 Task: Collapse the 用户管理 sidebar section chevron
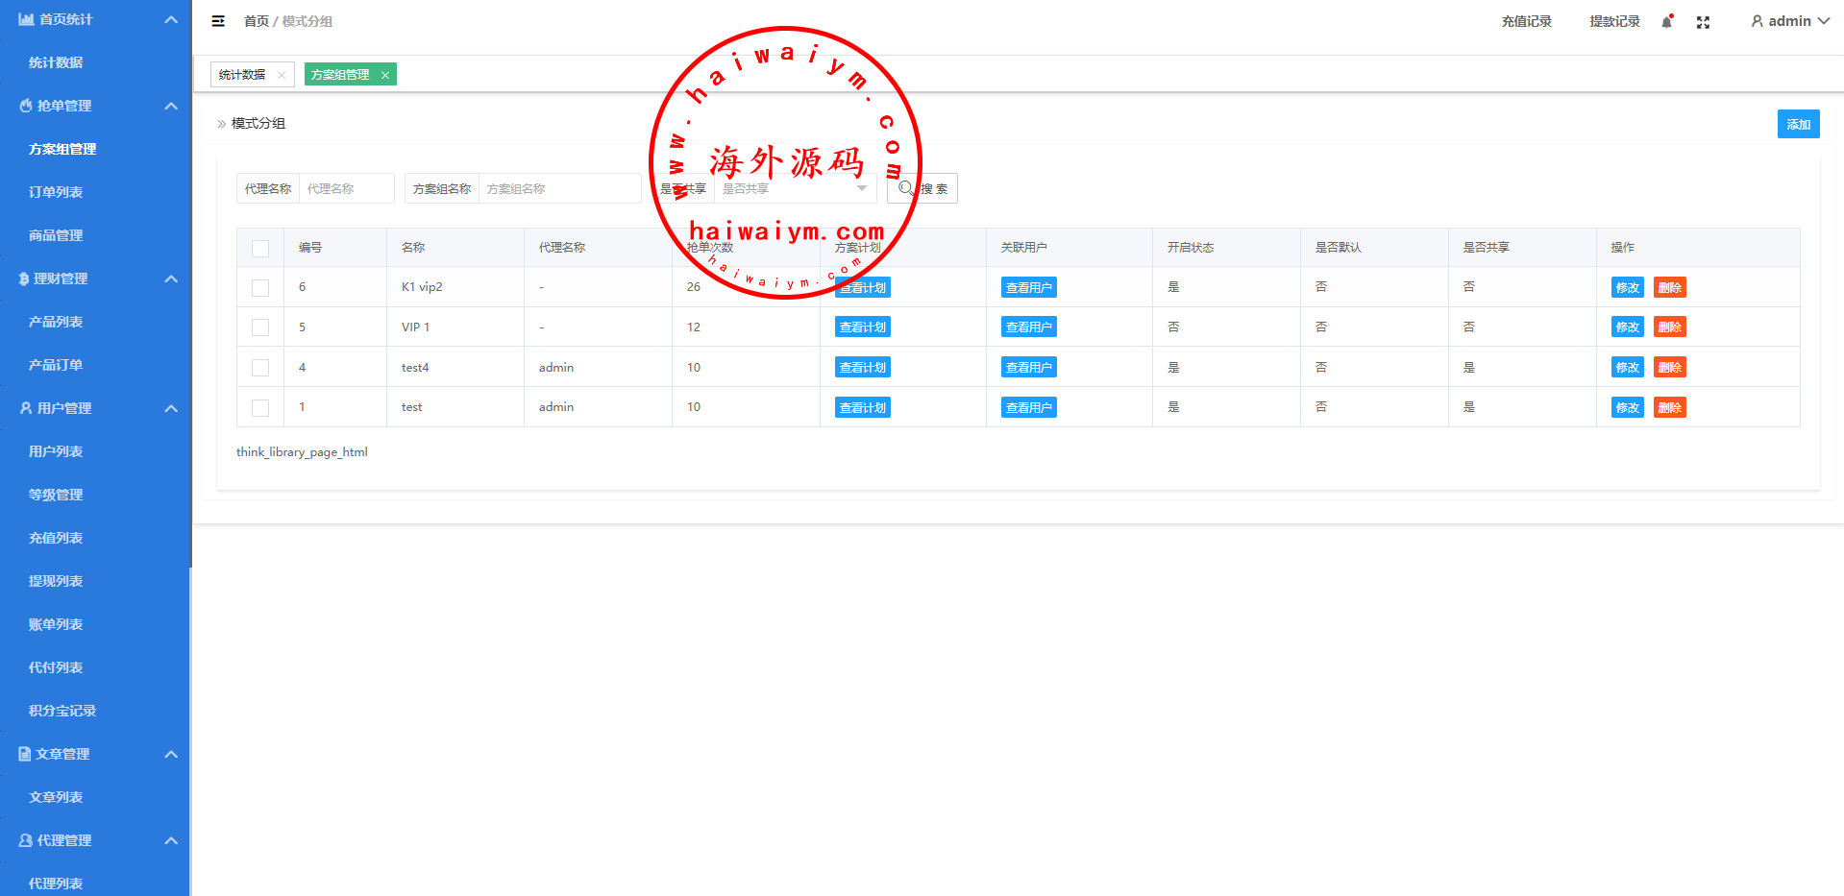[171, 408]
